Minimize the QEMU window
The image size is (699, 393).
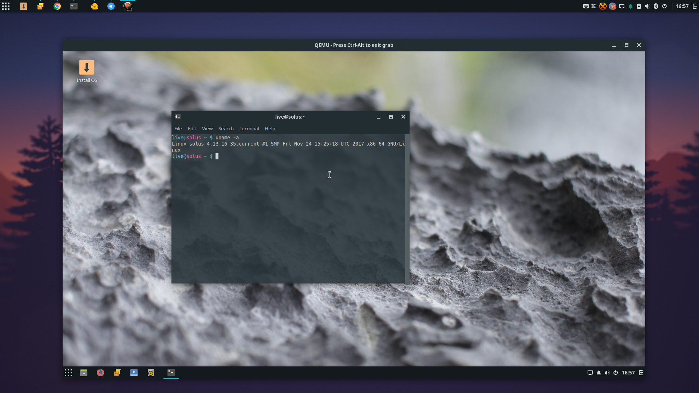614,45
